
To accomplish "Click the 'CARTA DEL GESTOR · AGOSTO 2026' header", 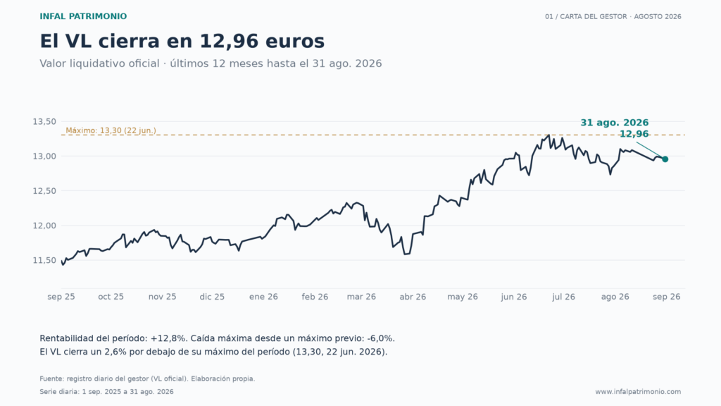I will click(x=613, y=17).
